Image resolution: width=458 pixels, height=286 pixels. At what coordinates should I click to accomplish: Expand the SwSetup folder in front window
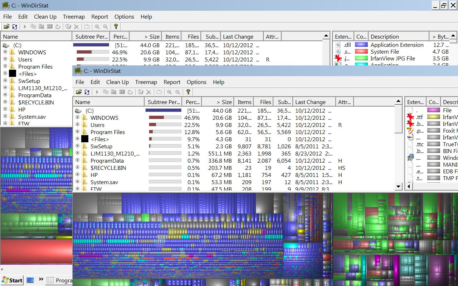pyautogui.click(x=77, y=146)
